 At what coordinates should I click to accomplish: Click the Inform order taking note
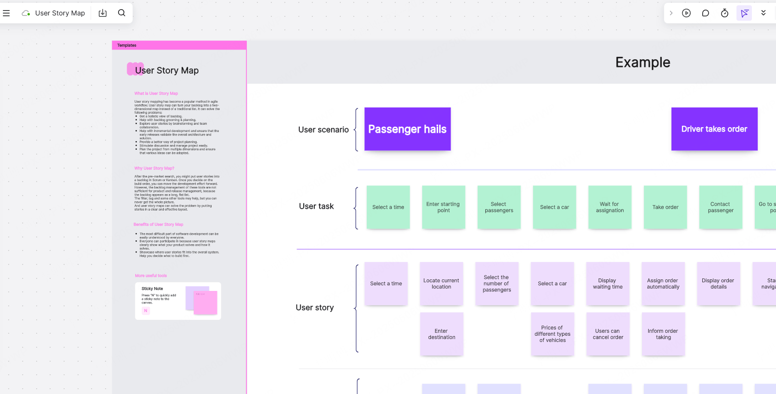(x=663, y=334)
